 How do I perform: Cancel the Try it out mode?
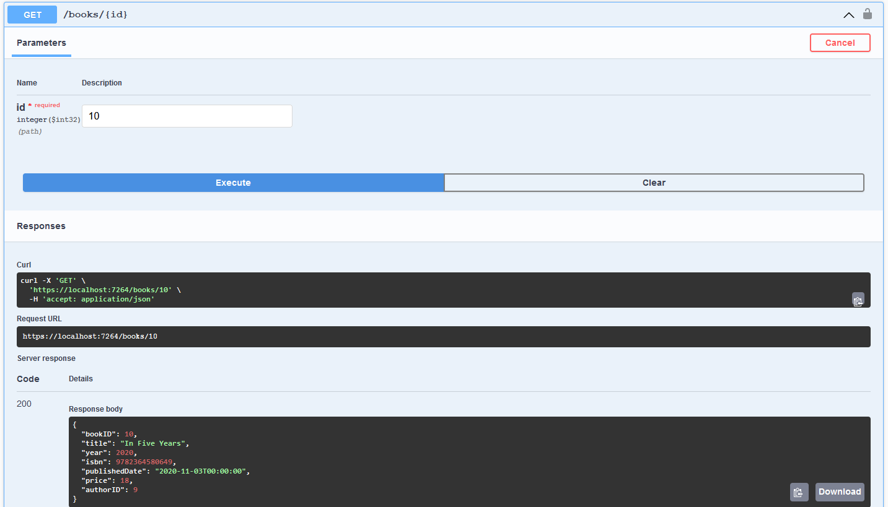840,42
